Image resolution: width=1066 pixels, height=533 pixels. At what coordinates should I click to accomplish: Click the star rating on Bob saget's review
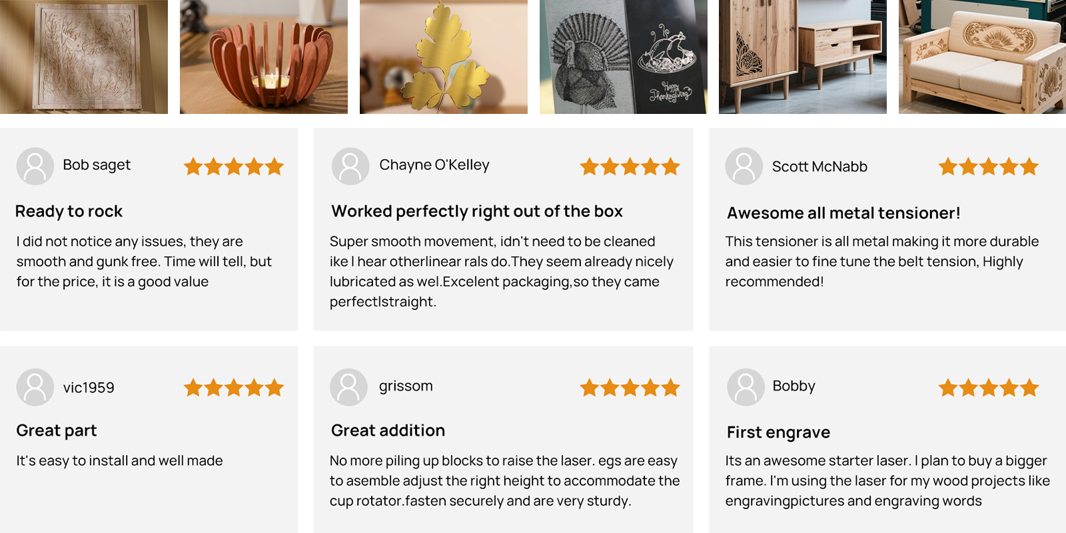pyautogui.click(x=234, y=167)
